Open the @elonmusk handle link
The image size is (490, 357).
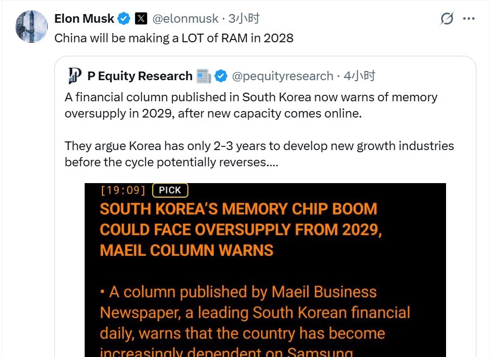pos(186,19)
